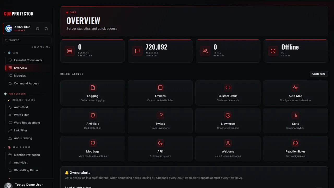Image resolution: width=334 pixels, height=188 pixels.
Task: Open the Auto-Mod sidebar item
Action: [28, 107]
